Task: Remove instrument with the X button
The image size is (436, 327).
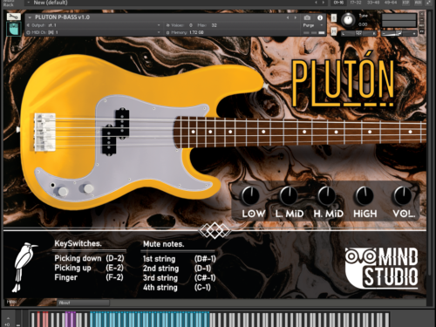Action: (x=422, y=14)
